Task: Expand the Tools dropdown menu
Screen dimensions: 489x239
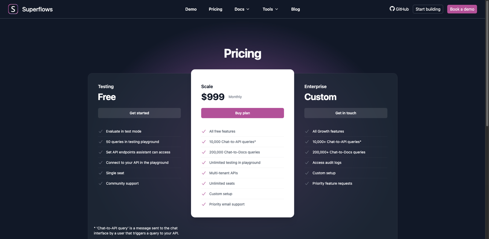Action: (x=270, y=9)
